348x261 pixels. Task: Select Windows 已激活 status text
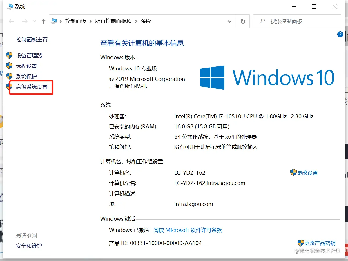[x=129, y=230]
